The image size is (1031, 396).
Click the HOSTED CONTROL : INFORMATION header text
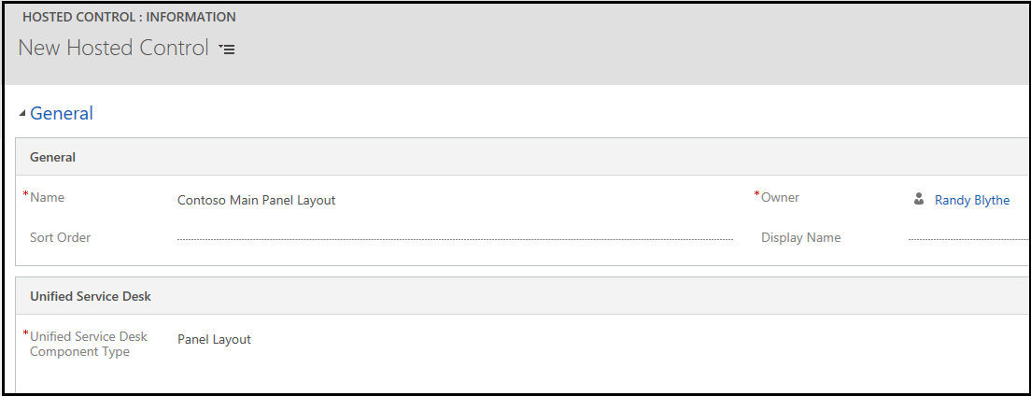tap(129, 17)
